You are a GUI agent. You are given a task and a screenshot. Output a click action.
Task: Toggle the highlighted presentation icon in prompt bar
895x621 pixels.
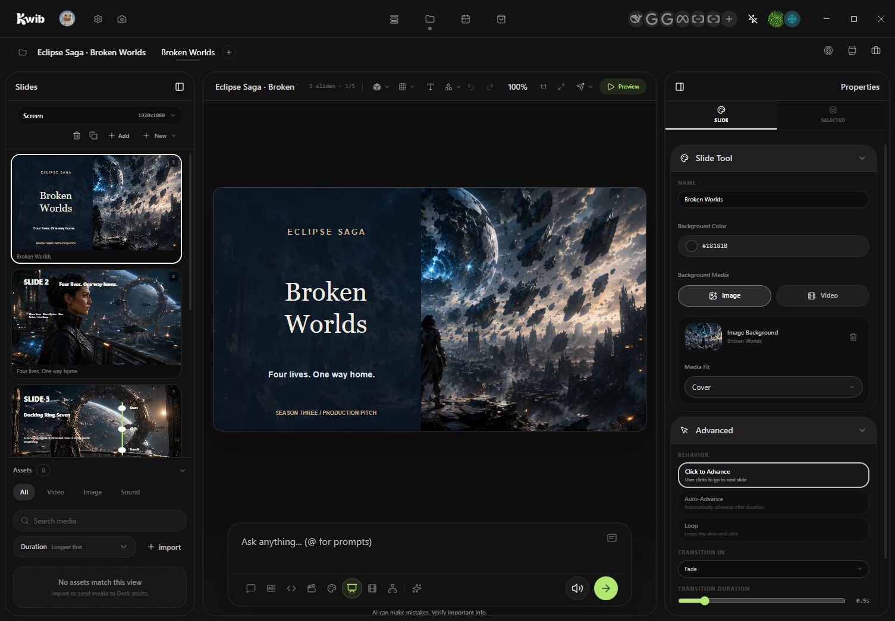pos(352,588)
